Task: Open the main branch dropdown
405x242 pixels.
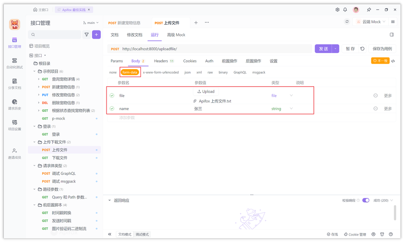Action: 91,23
